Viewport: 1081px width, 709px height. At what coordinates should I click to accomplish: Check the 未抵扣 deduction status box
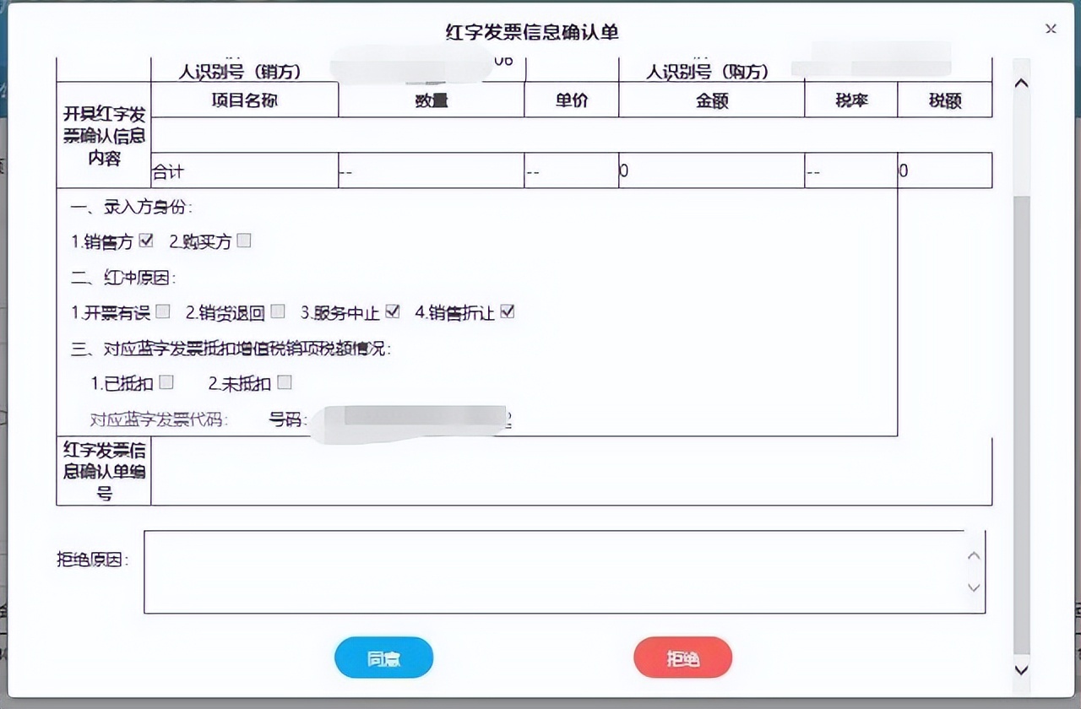[285, 382]
